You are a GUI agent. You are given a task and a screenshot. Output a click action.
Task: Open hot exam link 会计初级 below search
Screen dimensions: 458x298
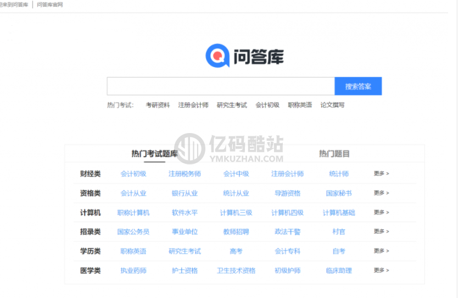pyautogui.click(x=267, y=105)
